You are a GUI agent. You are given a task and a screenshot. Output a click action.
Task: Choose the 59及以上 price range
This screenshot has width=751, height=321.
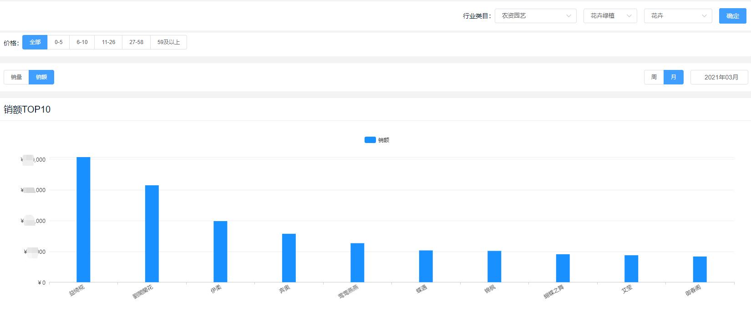click(x=168, y=42)
